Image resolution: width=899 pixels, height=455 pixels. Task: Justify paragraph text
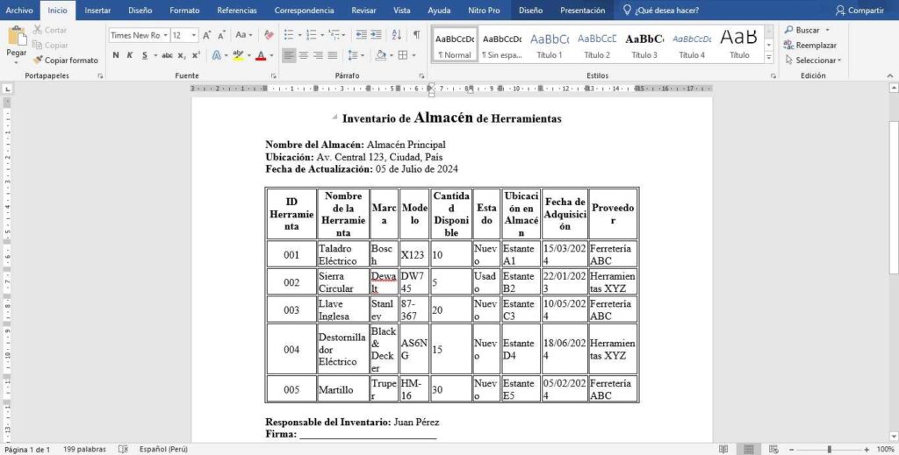[x=333, y=55]
